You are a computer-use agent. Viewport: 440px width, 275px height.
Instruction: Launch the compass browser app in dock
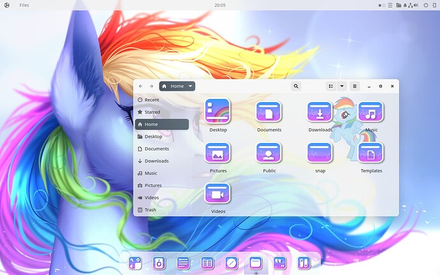coord(231,264)
